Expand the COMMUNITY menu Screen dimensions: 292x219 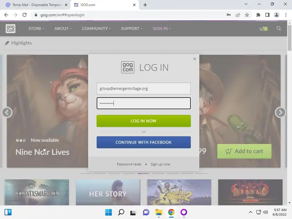96,29
